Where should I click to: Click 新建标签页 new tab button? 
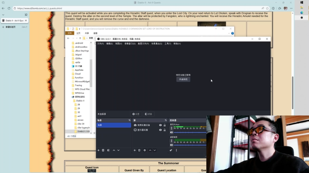tap(10, 27)
